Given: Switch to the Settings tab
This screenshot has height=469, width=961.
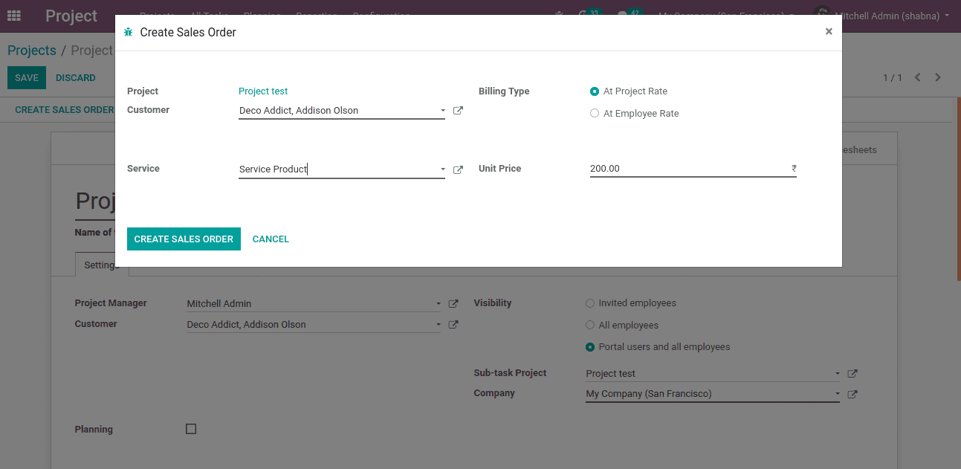Looking at the screenshot, I should pos(101,265).
